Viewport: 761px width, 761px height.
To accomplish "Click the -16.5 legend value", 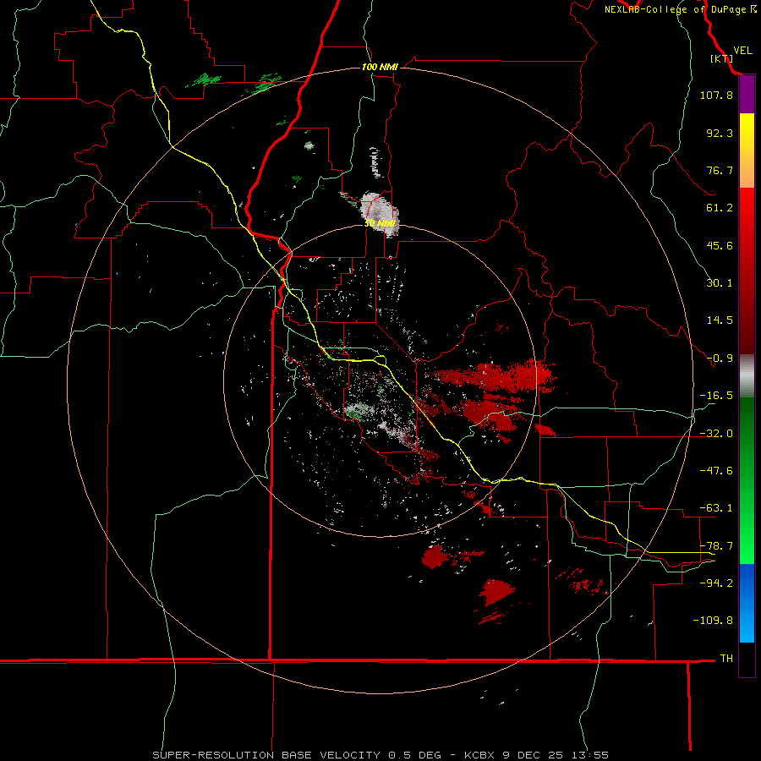I will coord(716,396).
